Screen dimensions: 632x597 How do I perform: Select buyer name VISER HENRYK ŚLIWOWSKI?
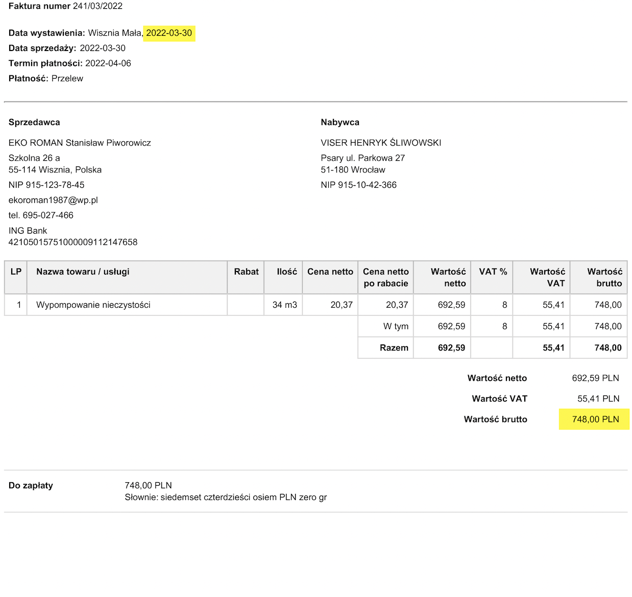pos(381,143)
